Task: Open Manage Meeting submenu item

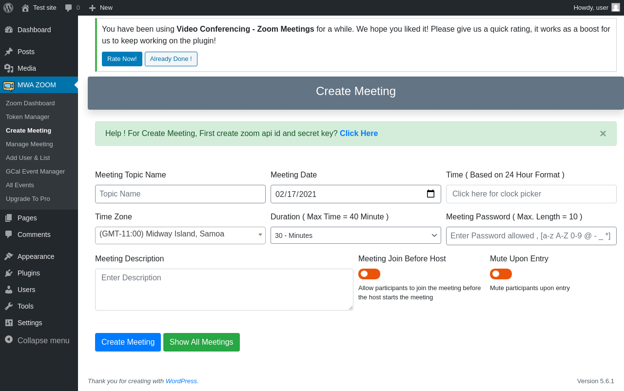Action: [29, 144]
